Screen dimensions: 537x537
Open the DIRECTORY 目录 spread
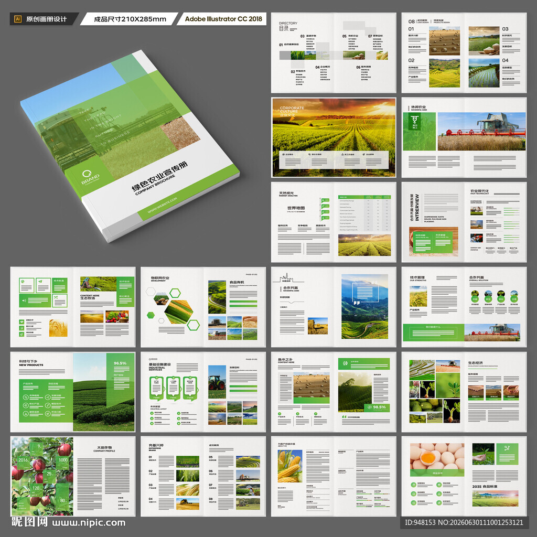pos(334,53)
